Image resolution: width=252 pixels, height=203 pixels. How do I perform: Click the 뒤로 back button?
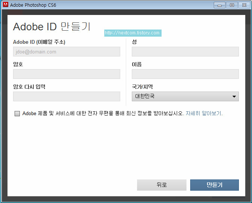pos(162,185)
